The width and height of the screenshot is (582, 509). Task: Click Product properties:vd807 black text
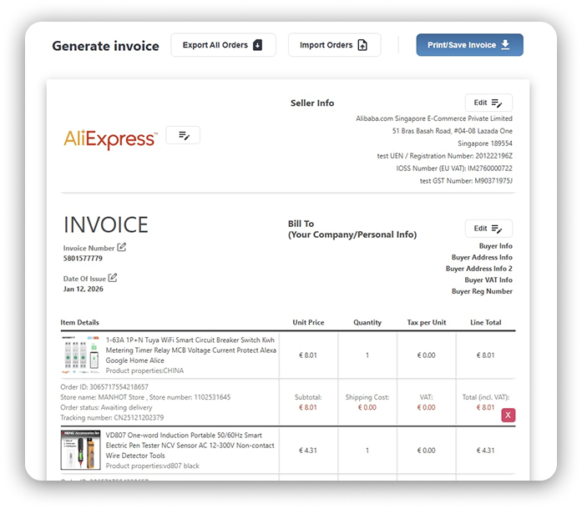click(x=152, y=466)
